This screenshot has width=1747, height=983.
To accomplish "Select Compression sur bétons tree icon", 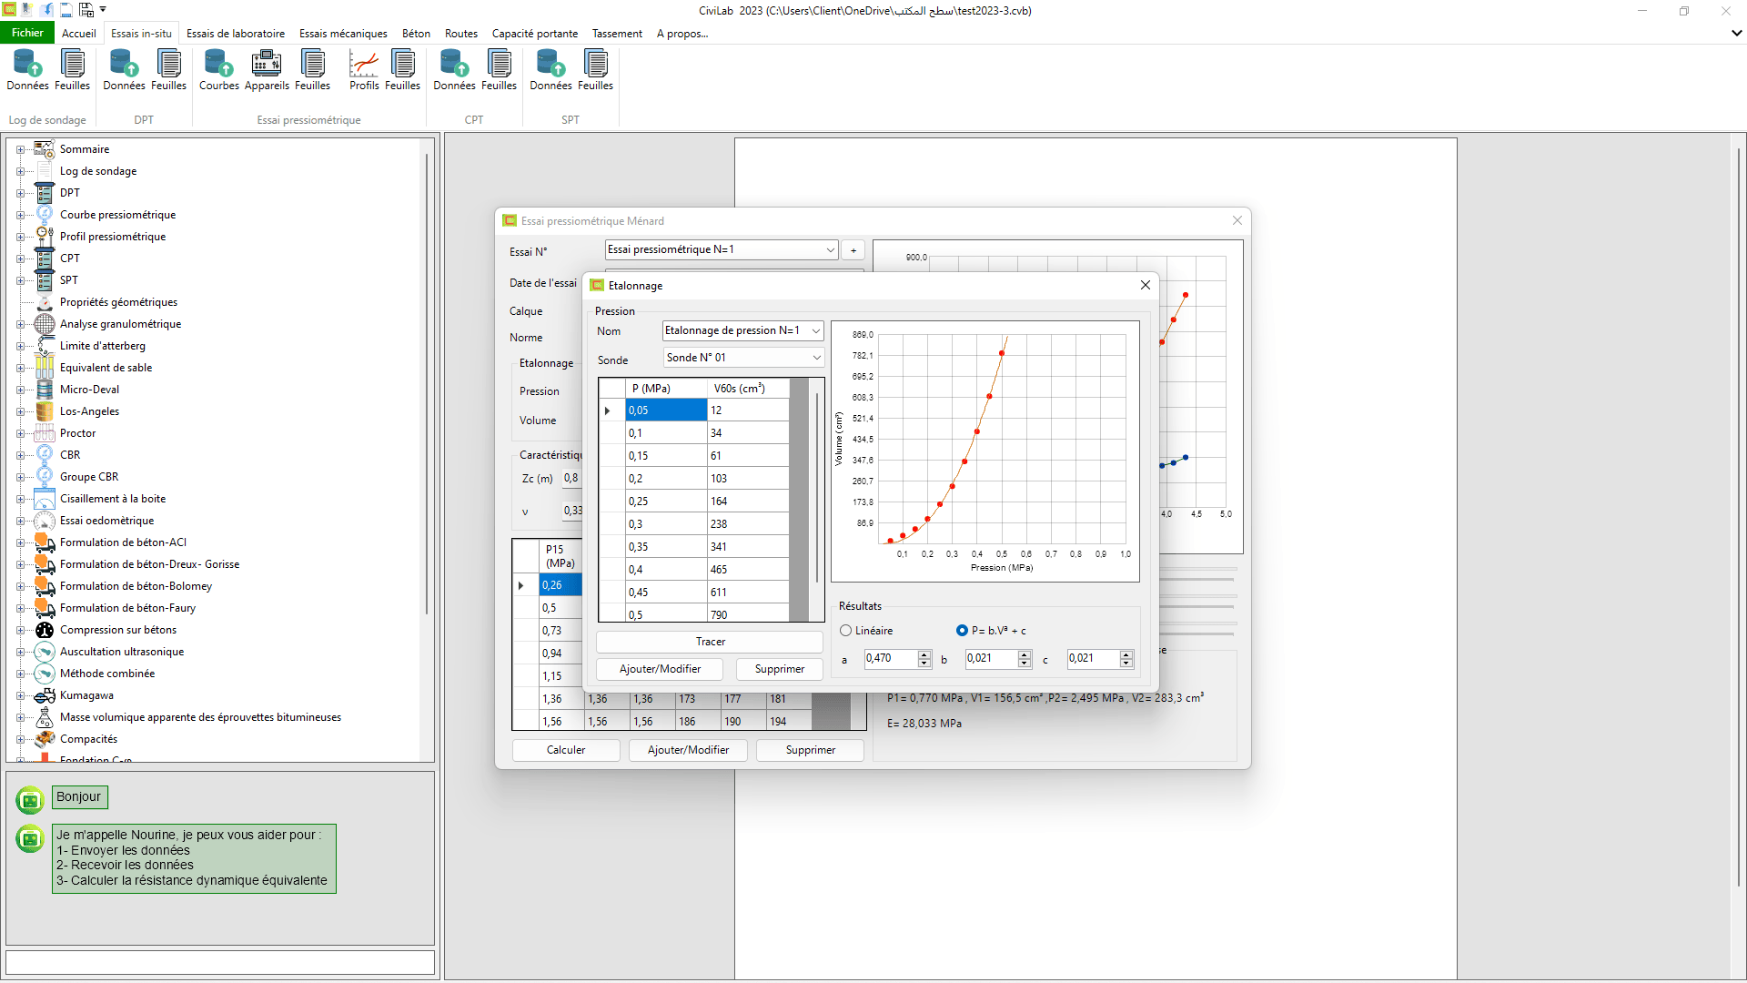I will [45, 630].
